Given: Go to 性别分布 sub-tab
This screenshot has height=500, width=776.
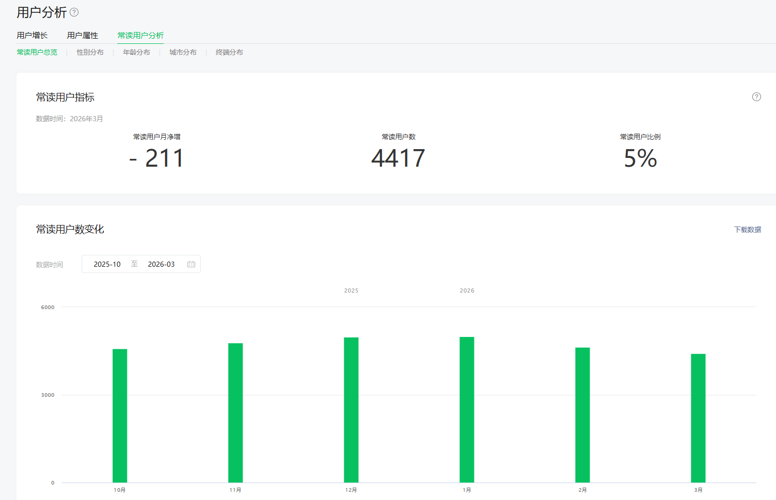Looking at the screenshot, I should click(x=90, y=52).
